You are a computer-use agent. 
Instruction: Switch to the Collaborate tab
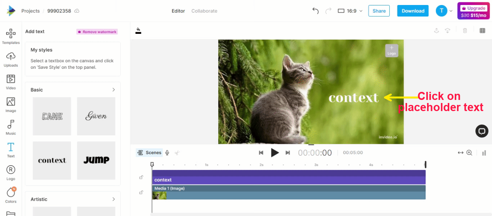[204, 11]
